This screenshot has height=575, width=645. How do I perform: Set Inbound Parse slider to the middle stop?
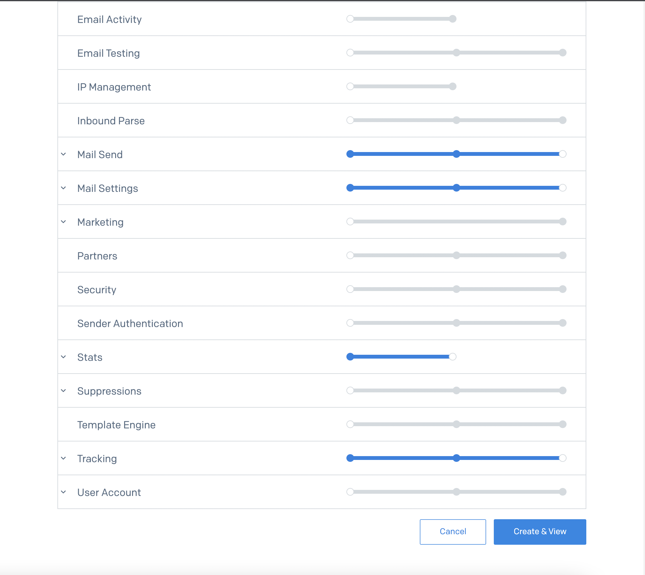(x=456, y=120)
